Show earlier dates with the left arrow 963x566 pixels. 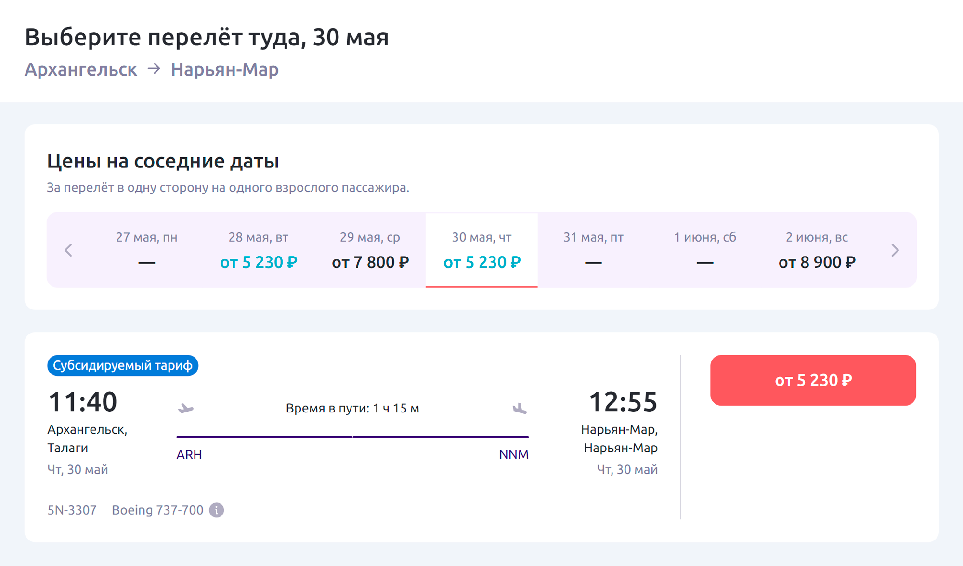point(68,250)
